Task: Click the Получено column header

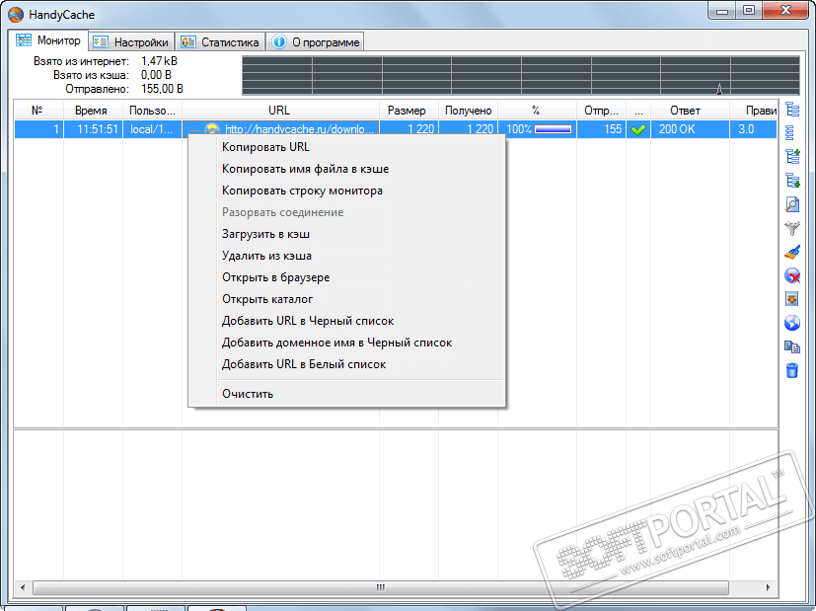Action: coord(468,111)
